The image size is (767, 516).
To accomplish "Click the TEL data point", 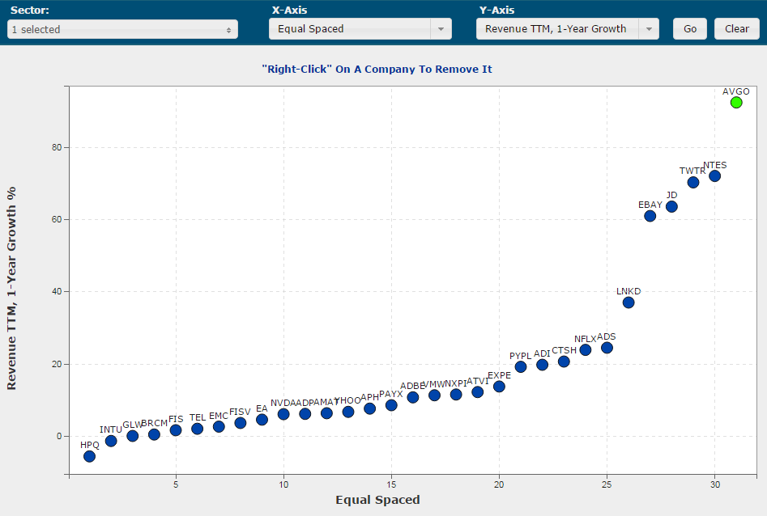I will (197, 429).
